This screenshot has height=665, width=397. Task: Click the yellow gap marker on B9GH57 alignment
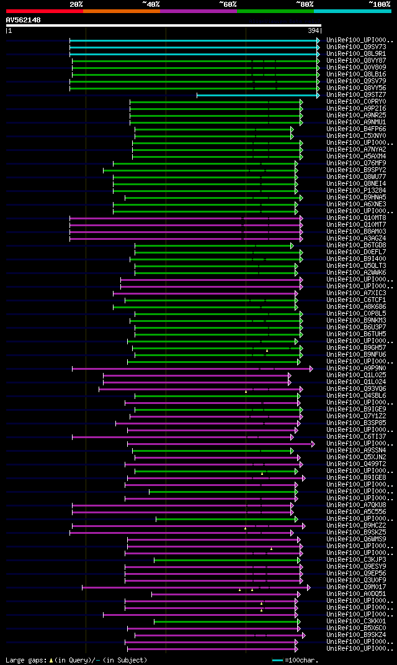point(267,351)
